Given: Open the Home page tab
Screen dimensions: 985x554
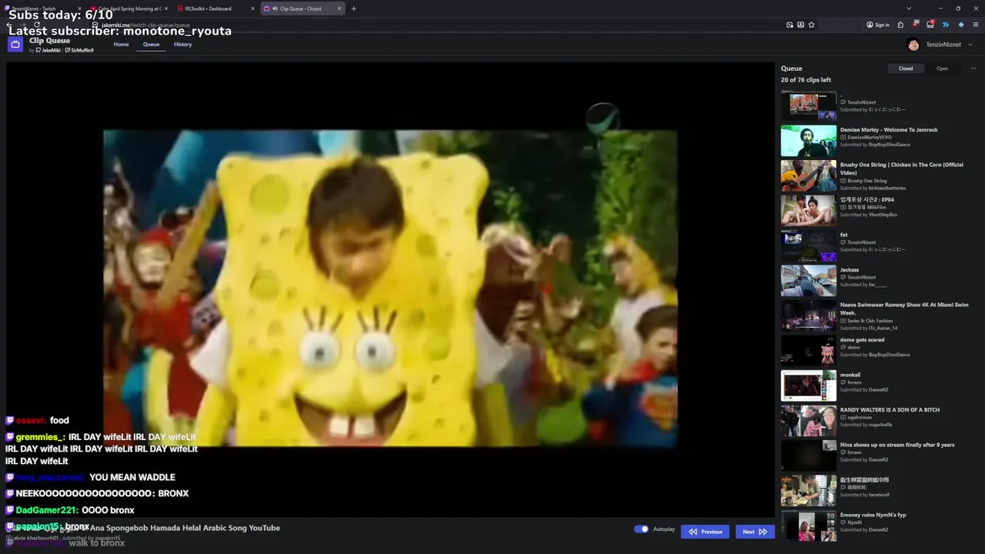Looking at the screenshot, I should click(121, 44).
